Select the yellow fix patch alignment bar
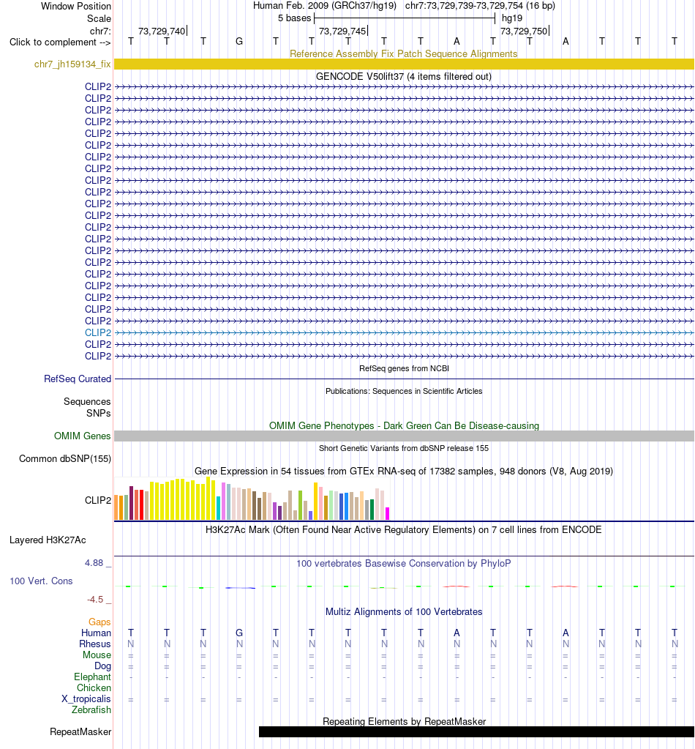 [x=404, y=64]
